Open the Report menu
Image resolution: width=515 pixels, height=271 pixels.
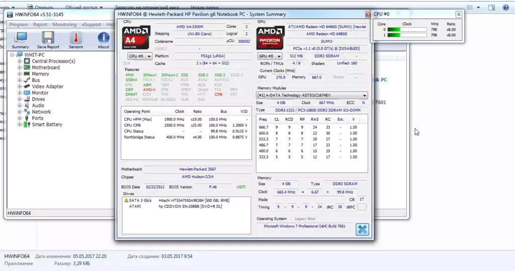tap(40, 25)
